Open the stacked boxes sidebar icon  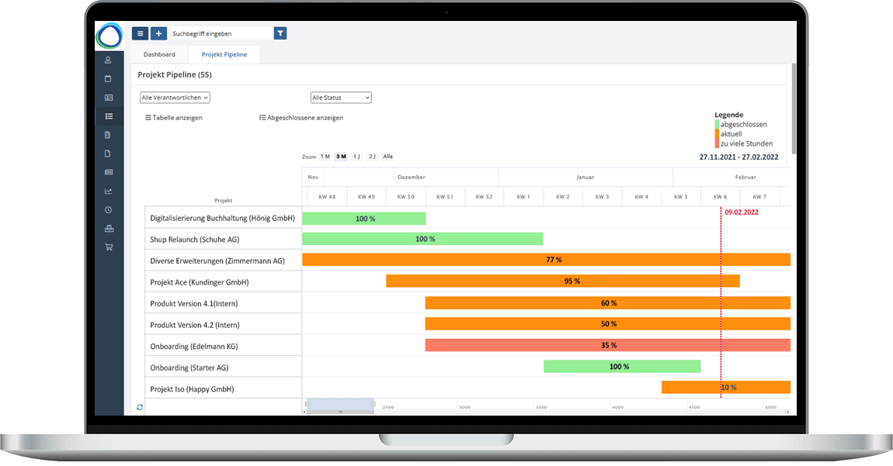pos(109,229)
